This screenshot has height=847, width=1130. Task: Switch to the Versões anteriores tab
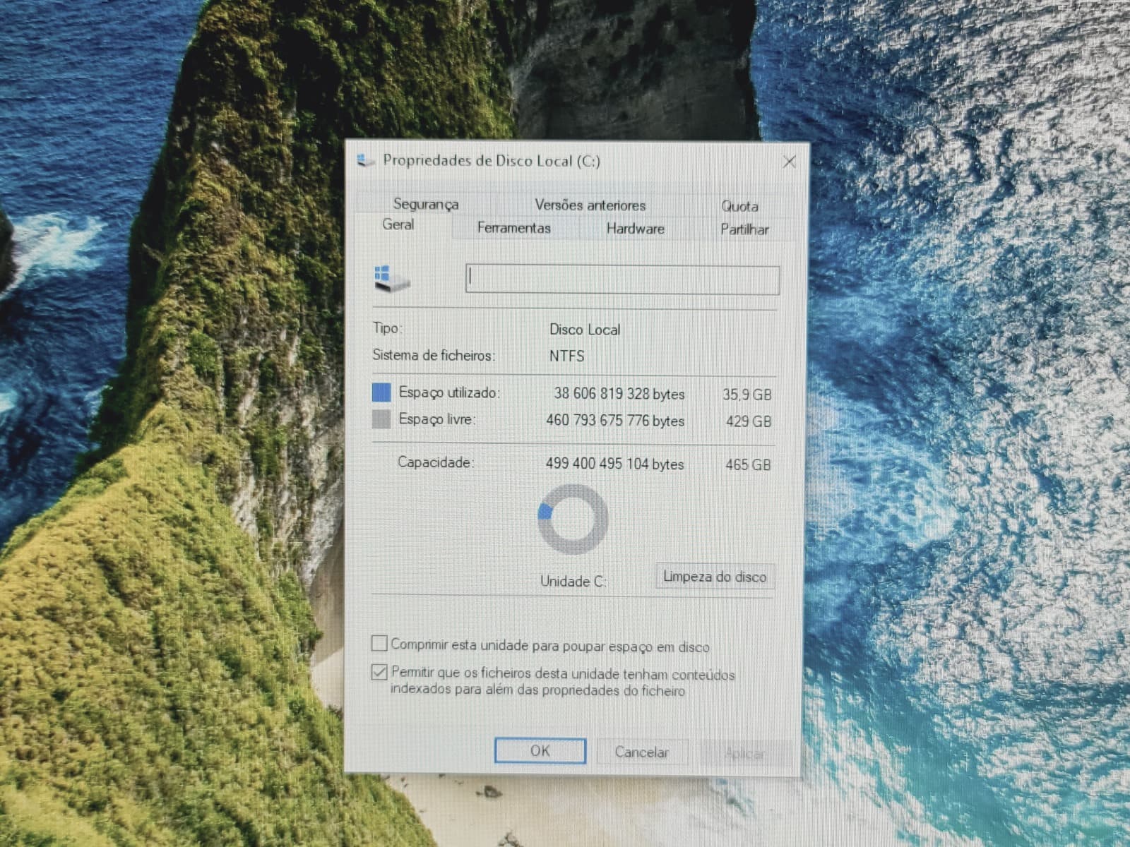[590, 205]
